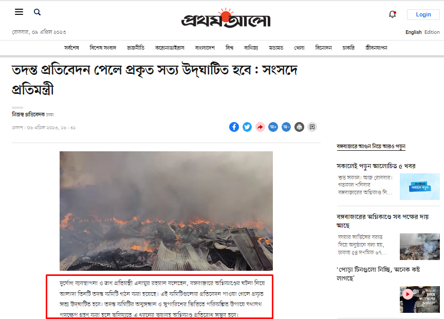Open the চাকরি navigation item
Image resolution: width=444 pixels, height=319 pixels.
pyautogui.click(x=348, y=48)
